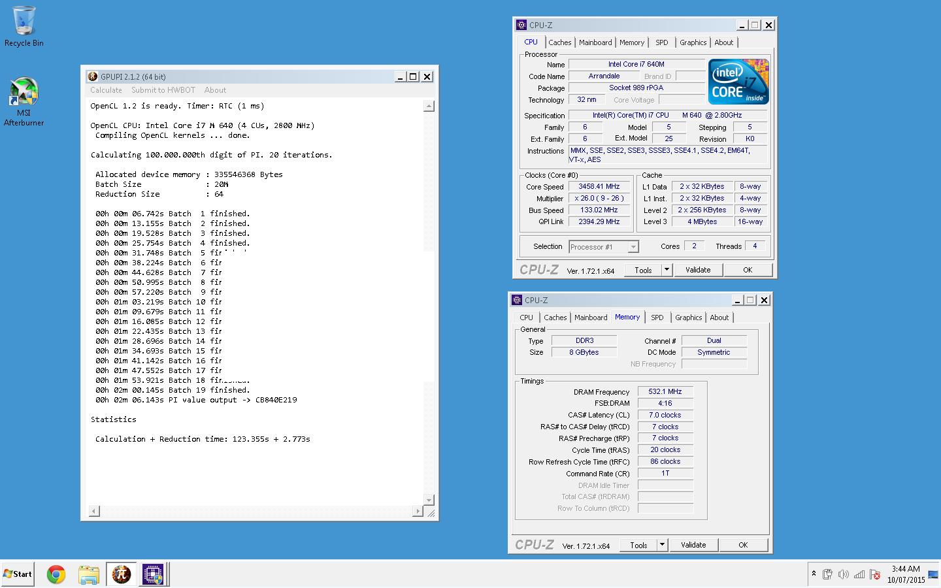Click OK button in lower CPU-Z
This screenshot has width=941, height=588.
pyautogui.click(x=743, y=545)
